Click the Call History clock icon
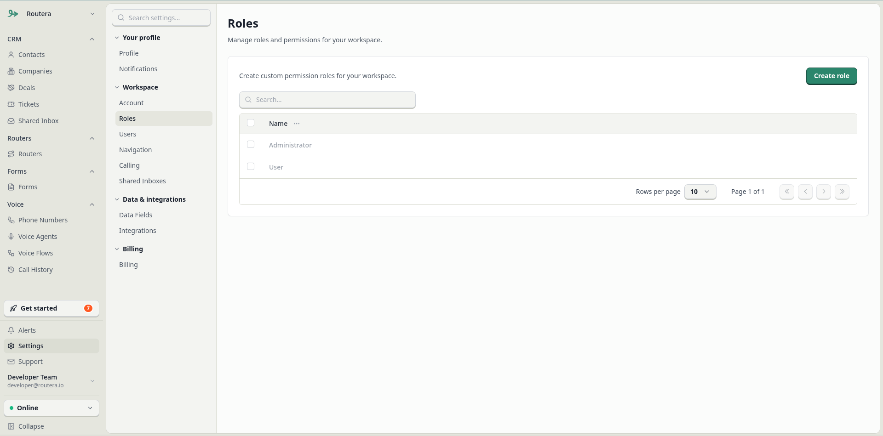 tap(11, 270)
